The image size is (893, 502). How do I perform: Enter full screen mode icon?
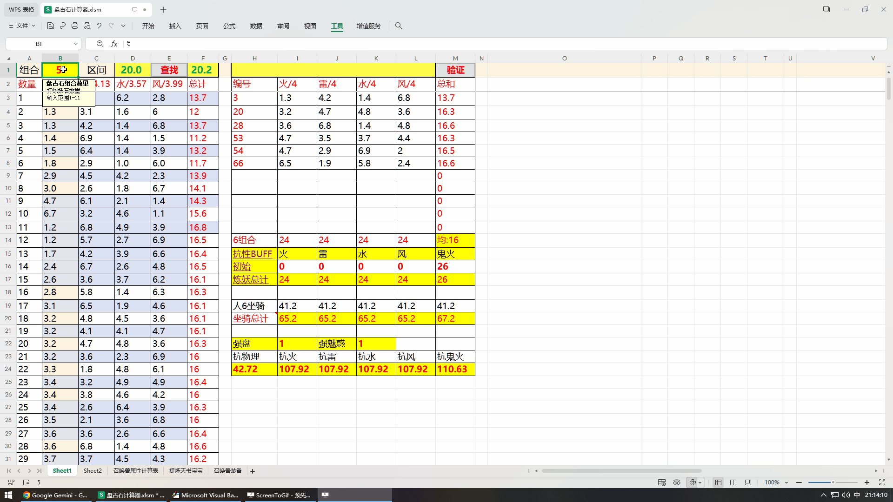882,482
